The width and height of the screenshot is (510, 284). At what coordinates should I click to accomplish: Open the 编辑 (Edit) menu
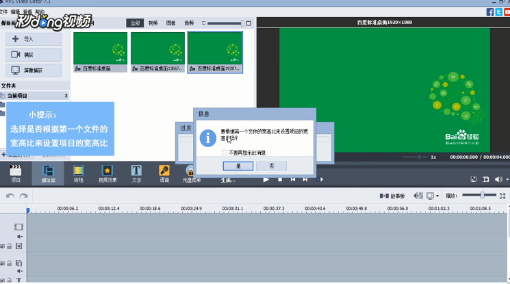point(15,12)
